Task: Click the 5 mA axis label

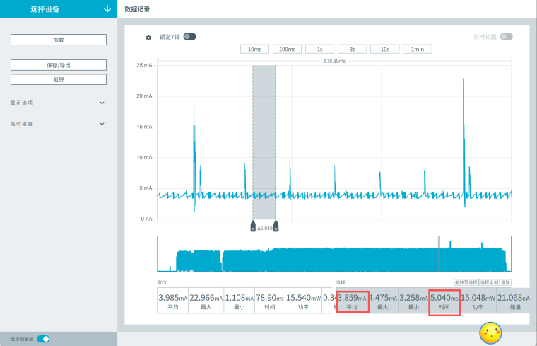Action: tap(146, 188)
